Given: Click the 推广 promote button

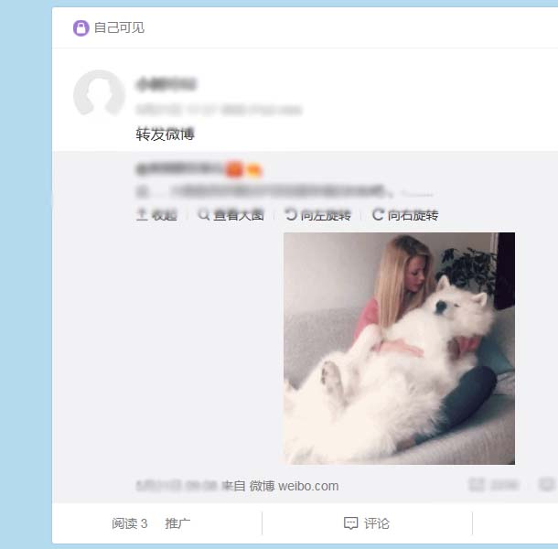Looking at the screenshot, I should coord(177,523).
